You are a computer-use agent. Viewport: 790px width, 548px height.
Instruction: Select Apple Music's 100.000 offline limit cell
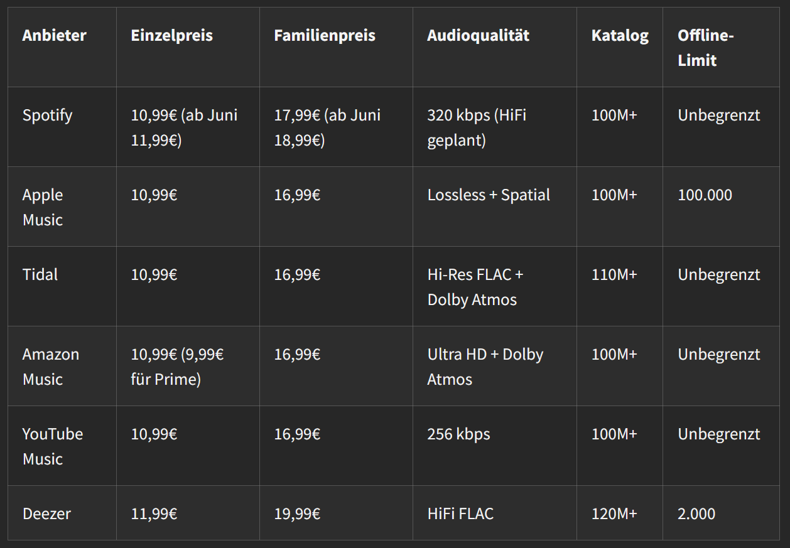(705, 195)
